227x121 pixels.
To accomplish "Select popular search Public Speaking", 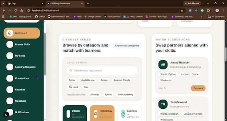I will 125,95.
